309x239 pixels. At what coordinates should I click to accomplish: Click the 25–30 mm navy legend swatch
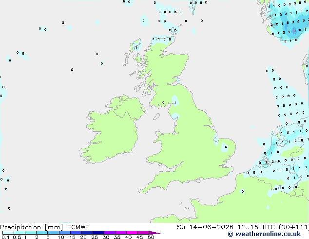click(x=98, y=233)
